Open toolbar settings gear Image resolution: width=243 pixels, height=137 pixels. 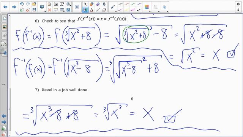point(238,4)
